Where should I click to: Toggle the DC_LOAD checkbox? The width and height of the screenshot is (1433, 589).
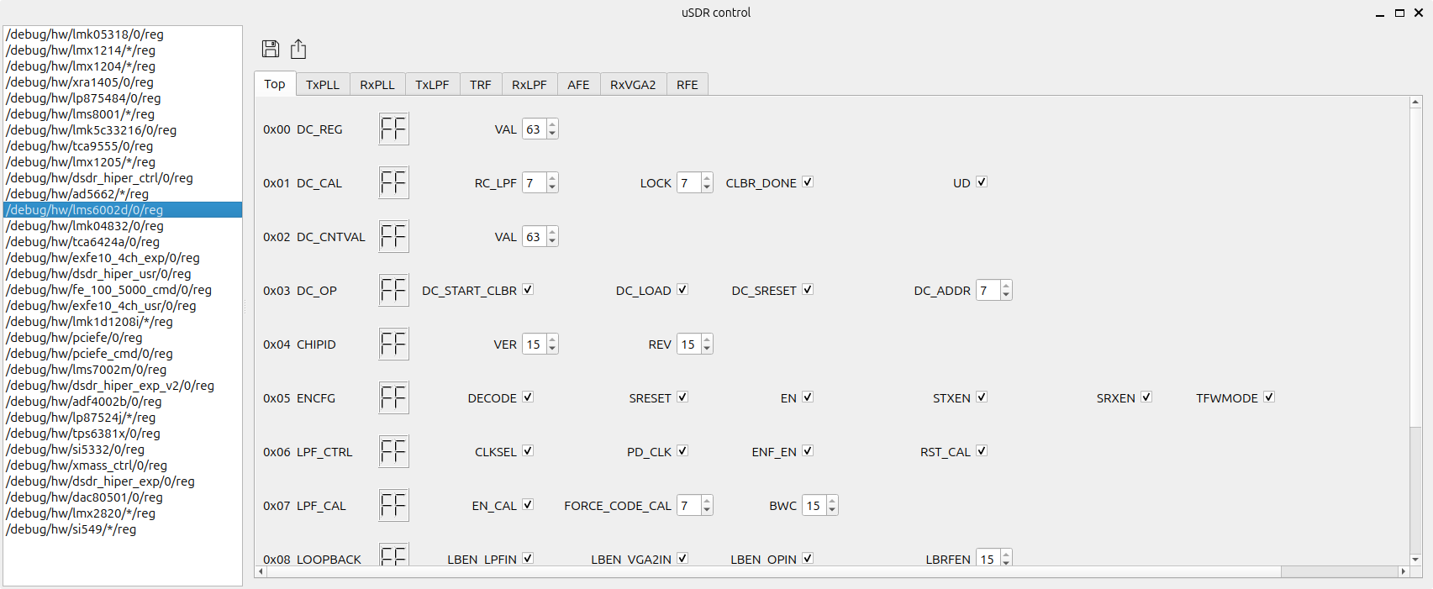pos(682,290)
